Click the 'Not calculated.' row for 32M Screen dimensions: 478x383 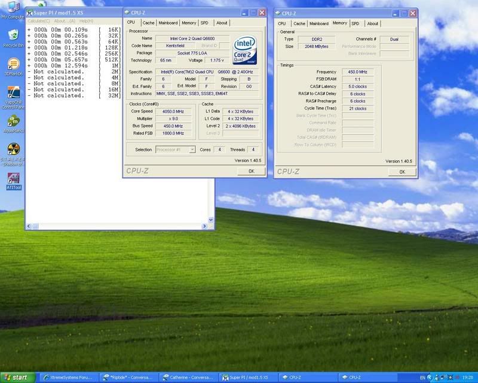tap(74, 96)
